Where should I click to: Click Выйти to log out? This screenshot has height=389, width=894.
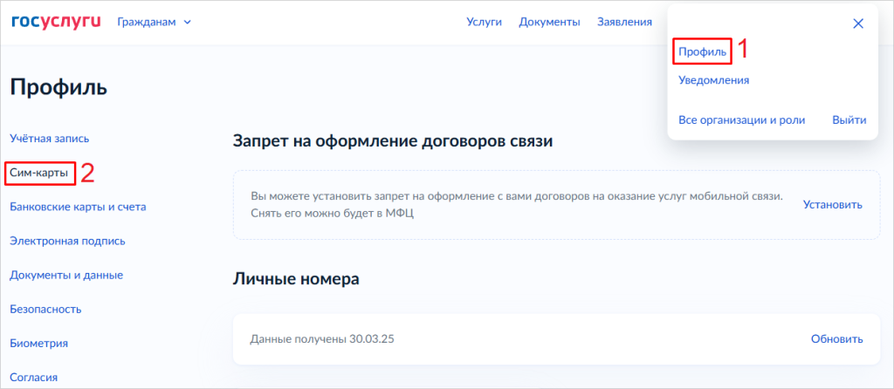[849, 119]
